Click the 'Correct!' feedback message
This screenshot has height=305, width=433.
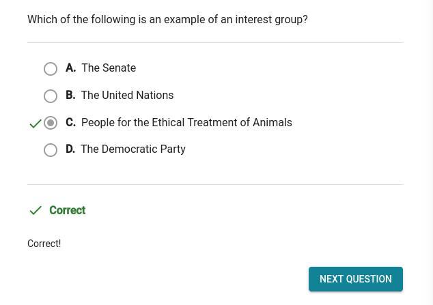(44, 244)
